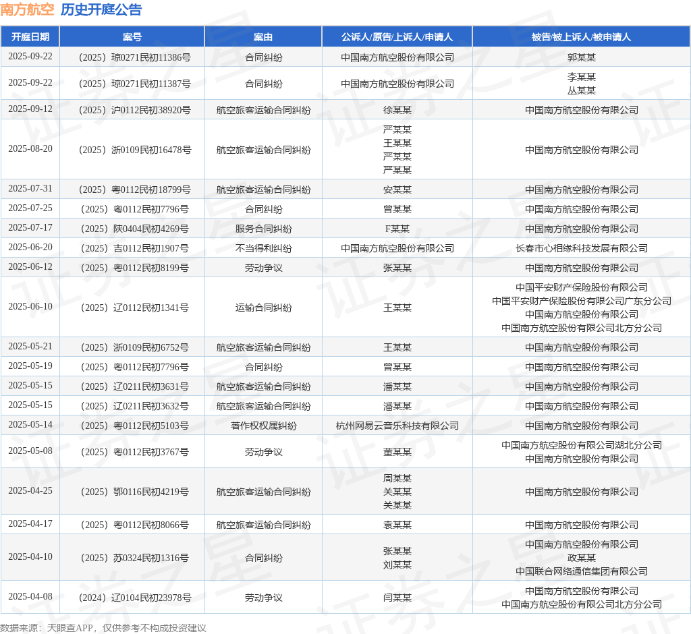This screenshot has width=691, height=634.
Task: Select the date 2025-05-19
Action: point(30,366)
